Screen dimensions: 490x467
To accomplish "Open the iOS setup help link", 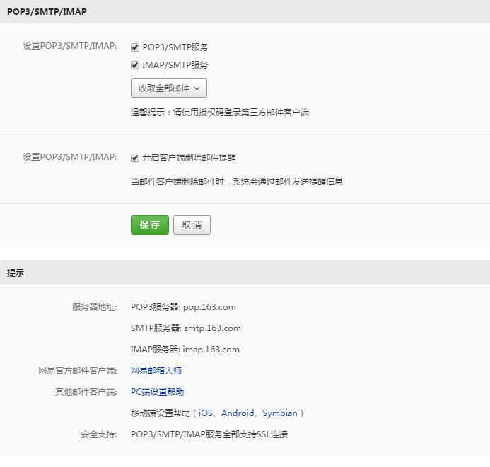I will pos(206,413).
